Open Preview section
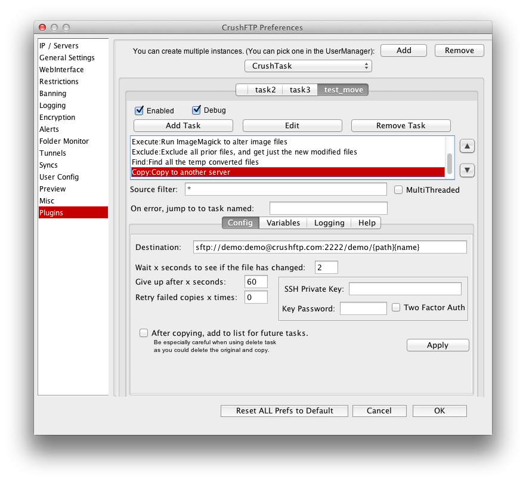 pyautogui.click(x=73, y=189)
